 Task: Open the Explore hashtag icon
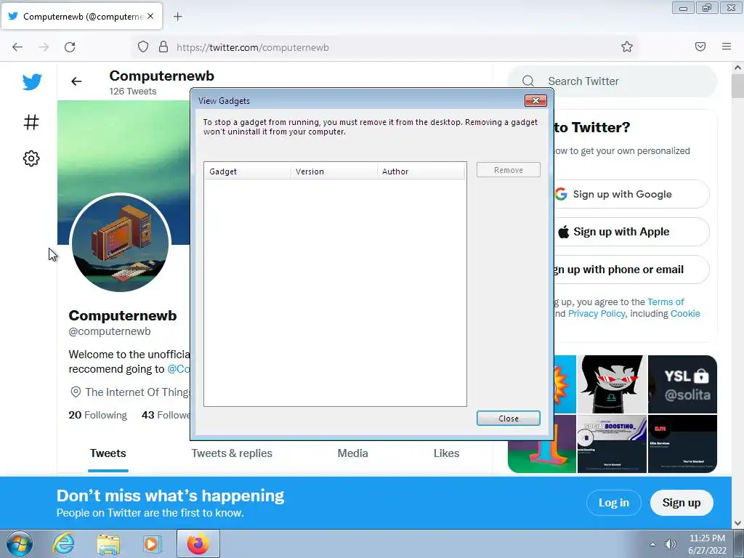pyautogui.click(x=31, y=122)
